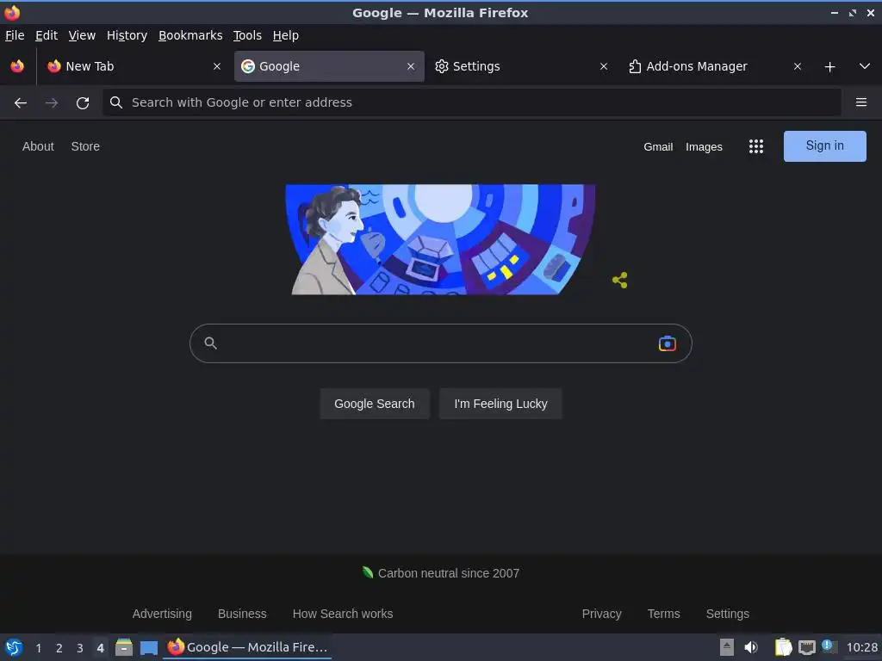This screenshot has height=661, width=882.
Task: Select the Google tab
Action: pyautogui.click(x=329, y=66)
